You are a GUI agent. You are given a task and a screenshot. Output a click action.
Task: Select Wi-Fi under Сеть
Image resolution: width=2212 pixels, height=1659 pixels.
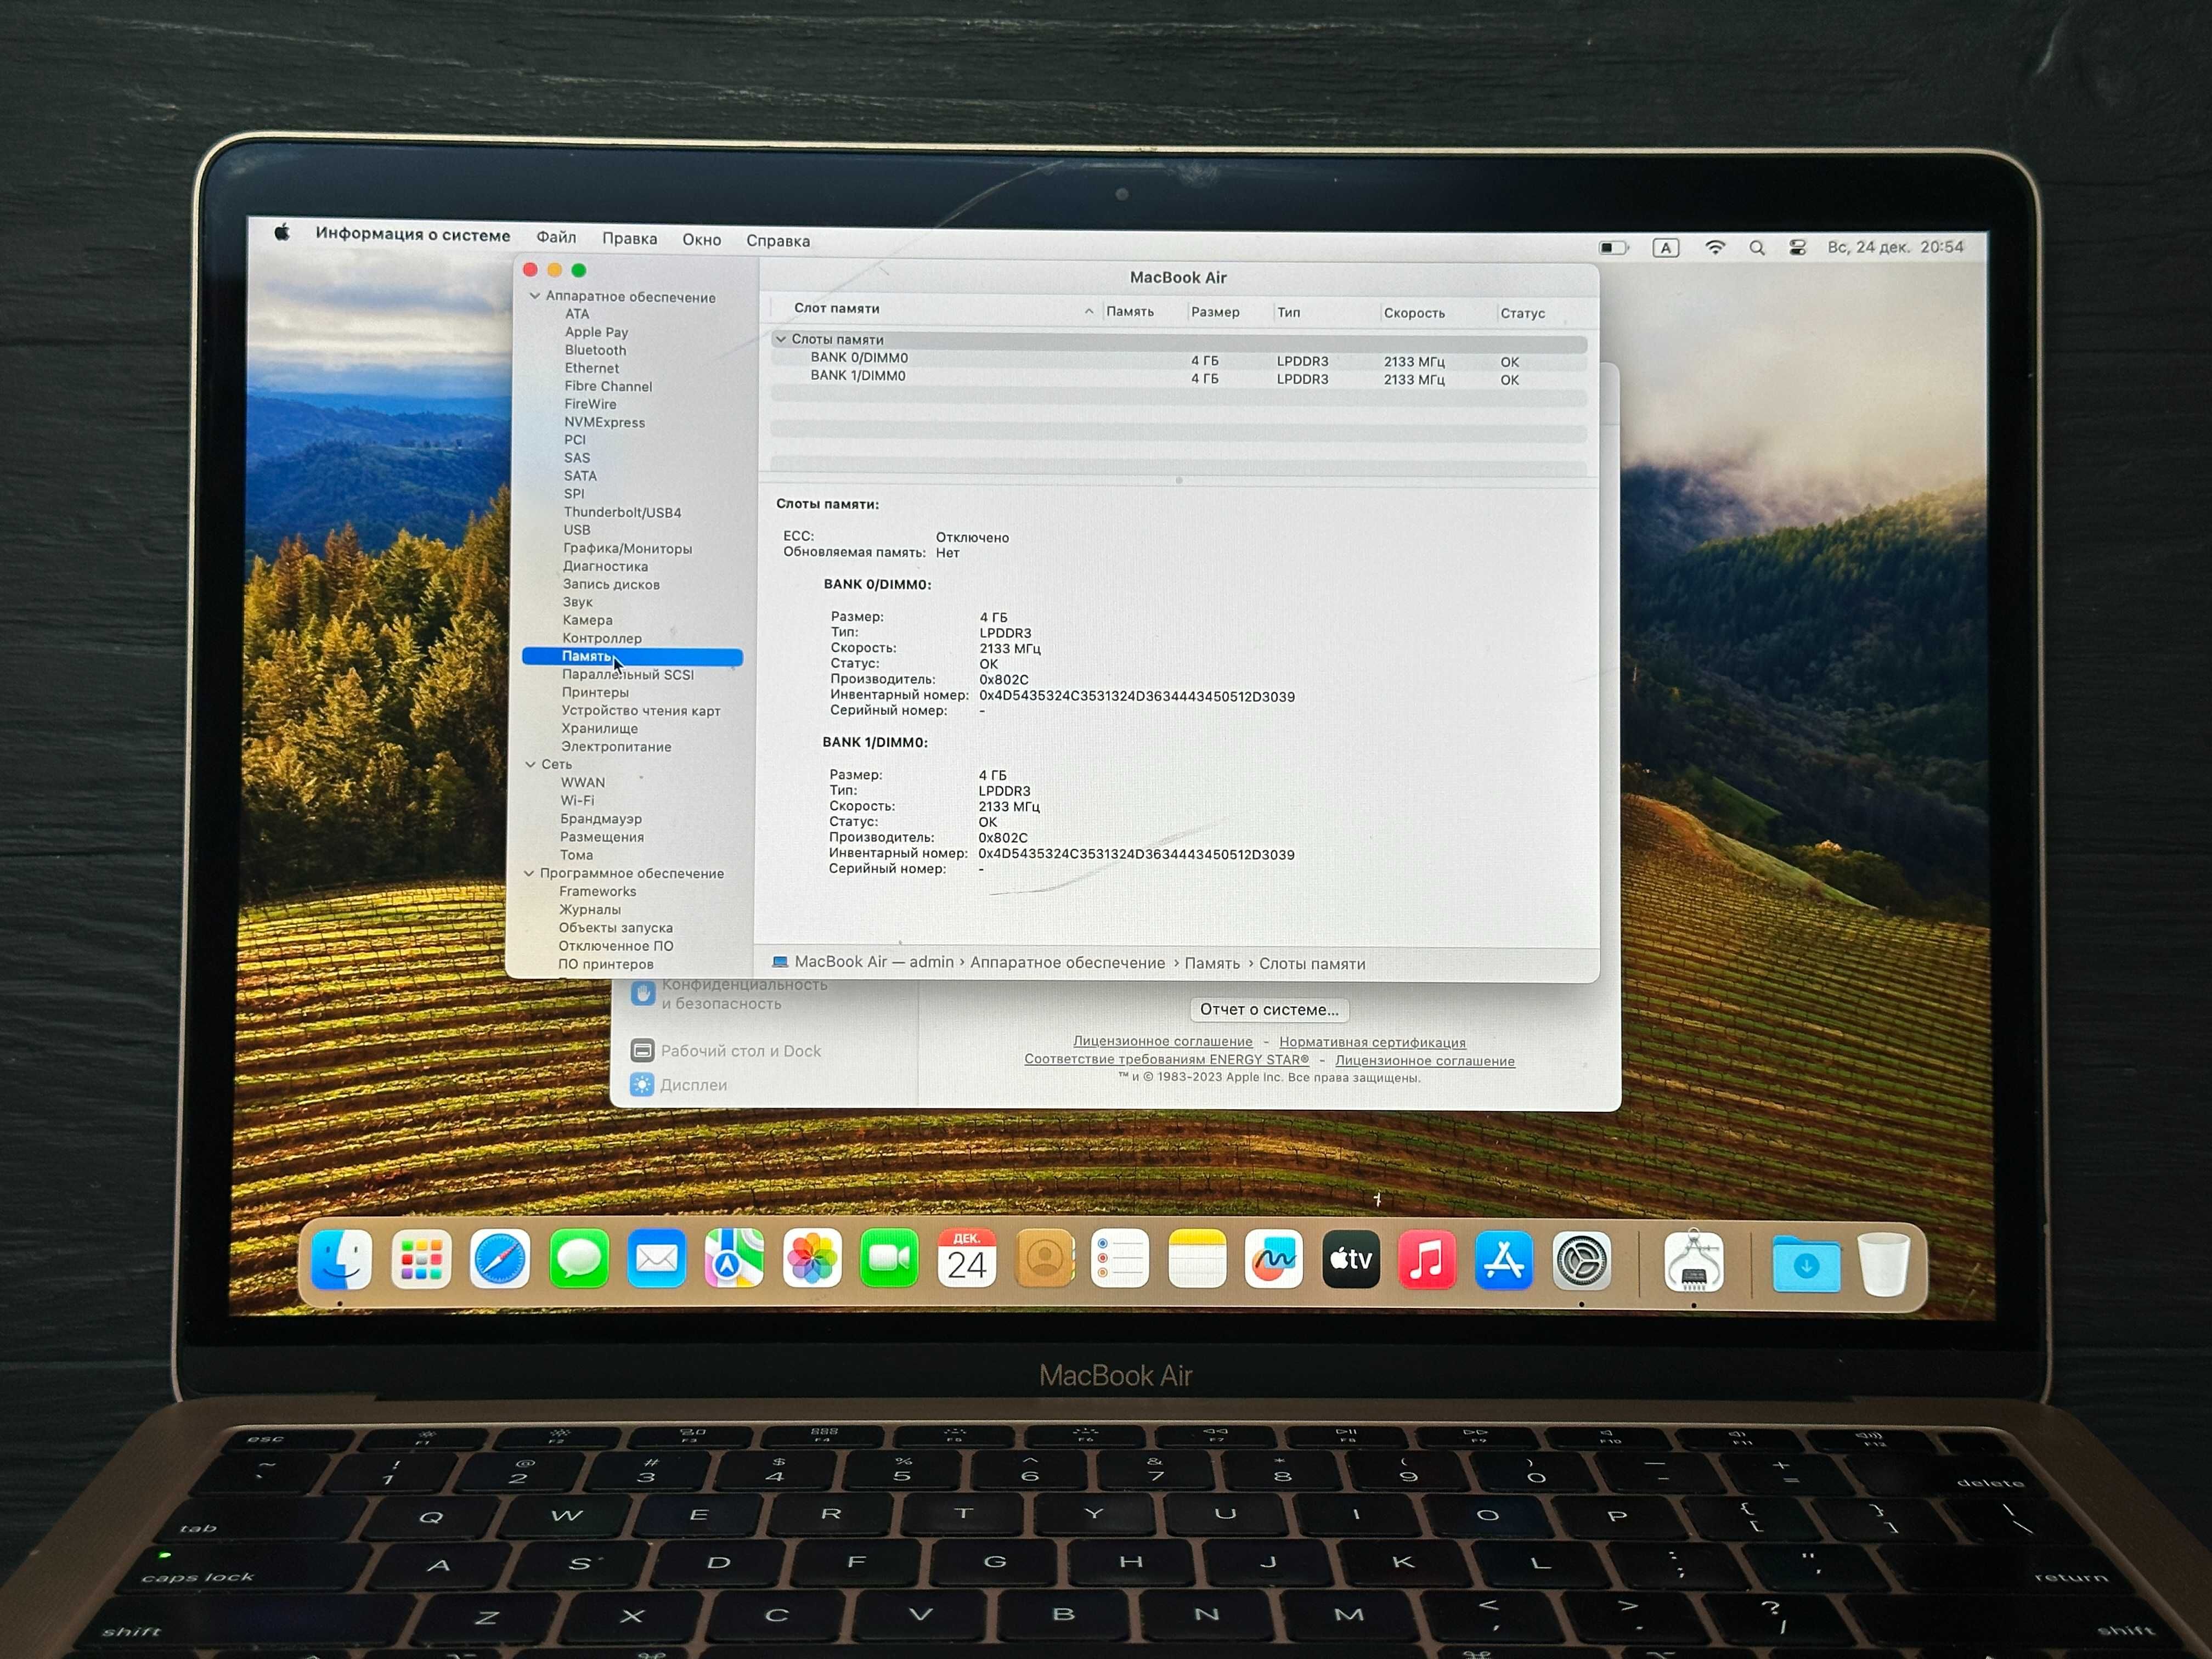pos(578,800)
